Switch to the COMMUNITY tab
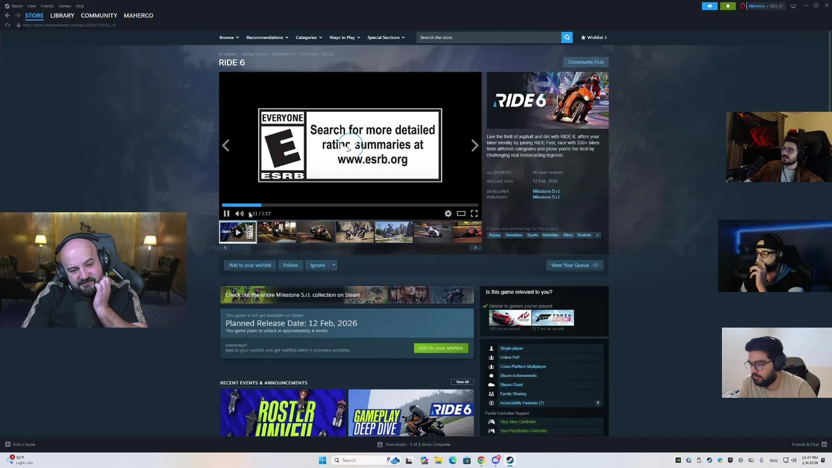 click(x=99, y=16)
